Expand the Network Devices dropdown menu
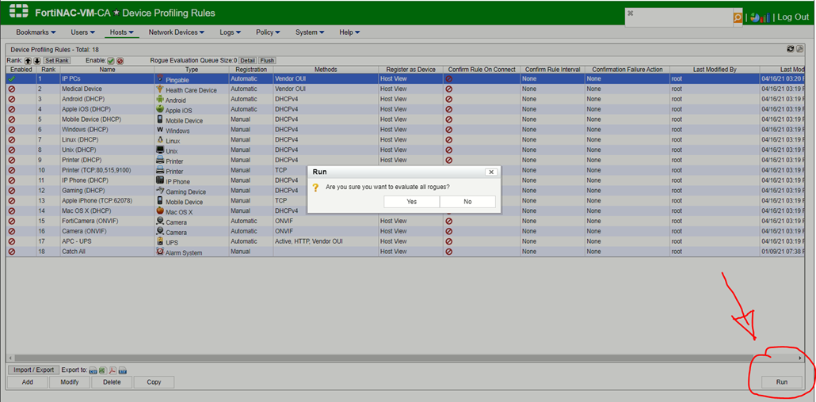This screenshot has width=816, height=402. [176, 32]
